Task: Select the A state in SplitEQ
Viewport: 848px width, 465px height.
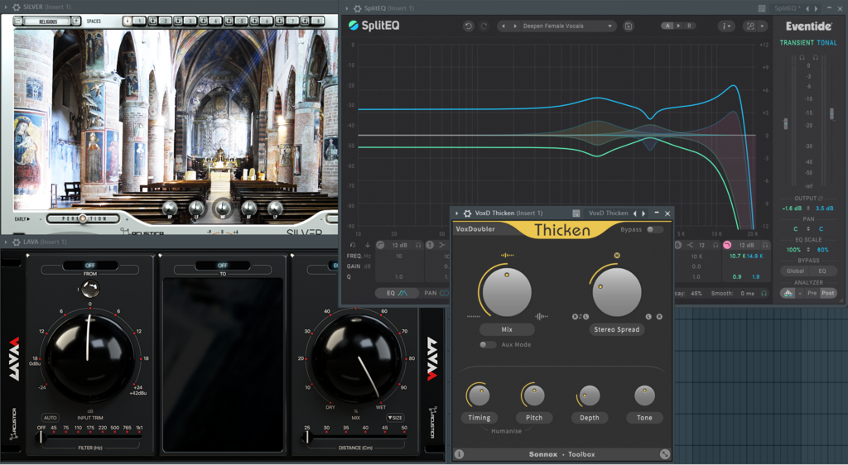Action: (668, 26)
